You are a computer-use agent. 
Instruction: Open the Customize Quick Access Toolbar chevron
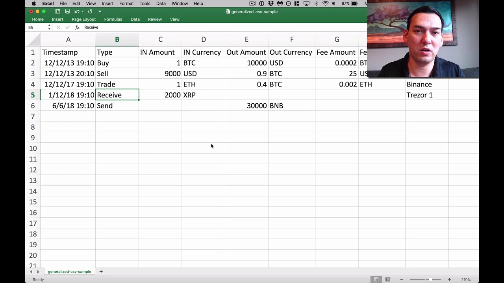[100, 11]
